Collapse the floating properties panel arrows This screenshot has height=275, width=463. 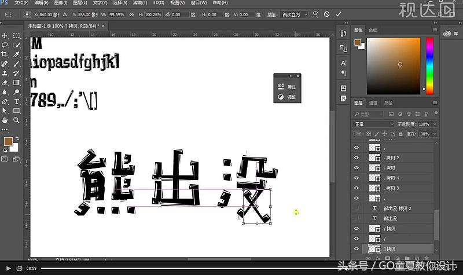pos(291,76)
